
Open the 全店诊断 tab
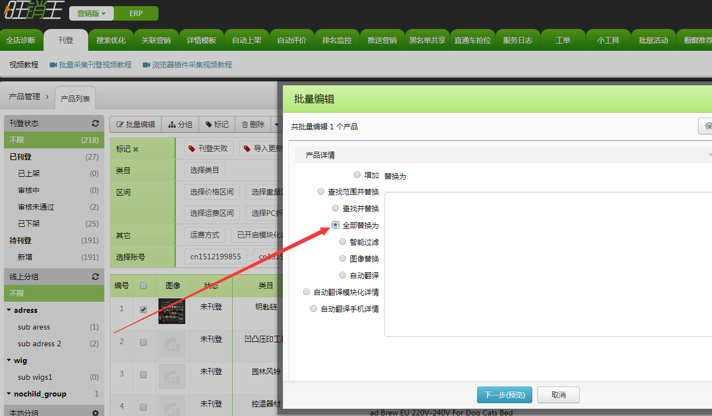pyautogui.click(x=21, y=40)
